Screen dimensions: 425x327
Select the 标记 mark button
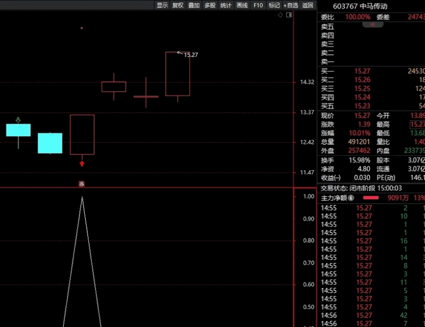274,5
